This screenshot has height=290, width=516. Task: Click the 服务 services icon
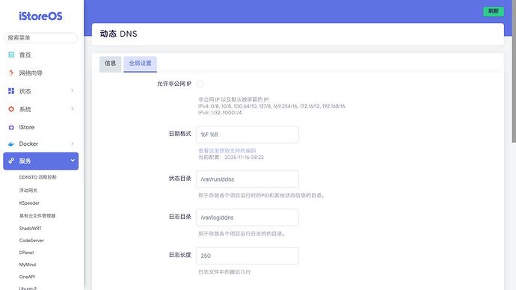(x=11, y=161)
